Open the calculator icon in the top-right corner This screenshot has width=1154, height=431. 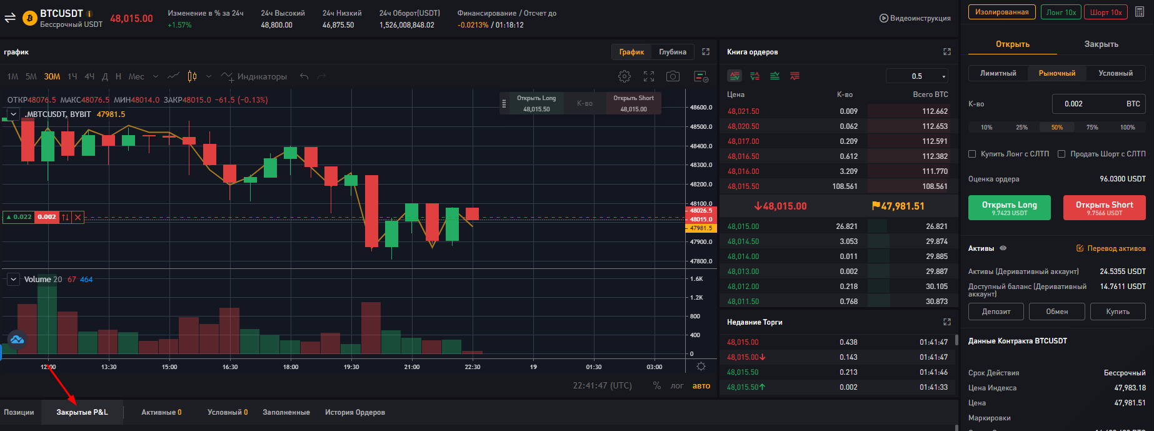[1140, 12]
